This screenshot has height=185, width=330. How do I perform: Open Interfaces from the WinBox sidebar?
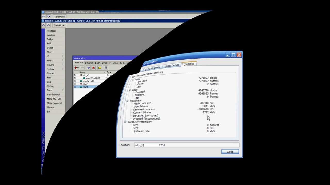[52, 31]
